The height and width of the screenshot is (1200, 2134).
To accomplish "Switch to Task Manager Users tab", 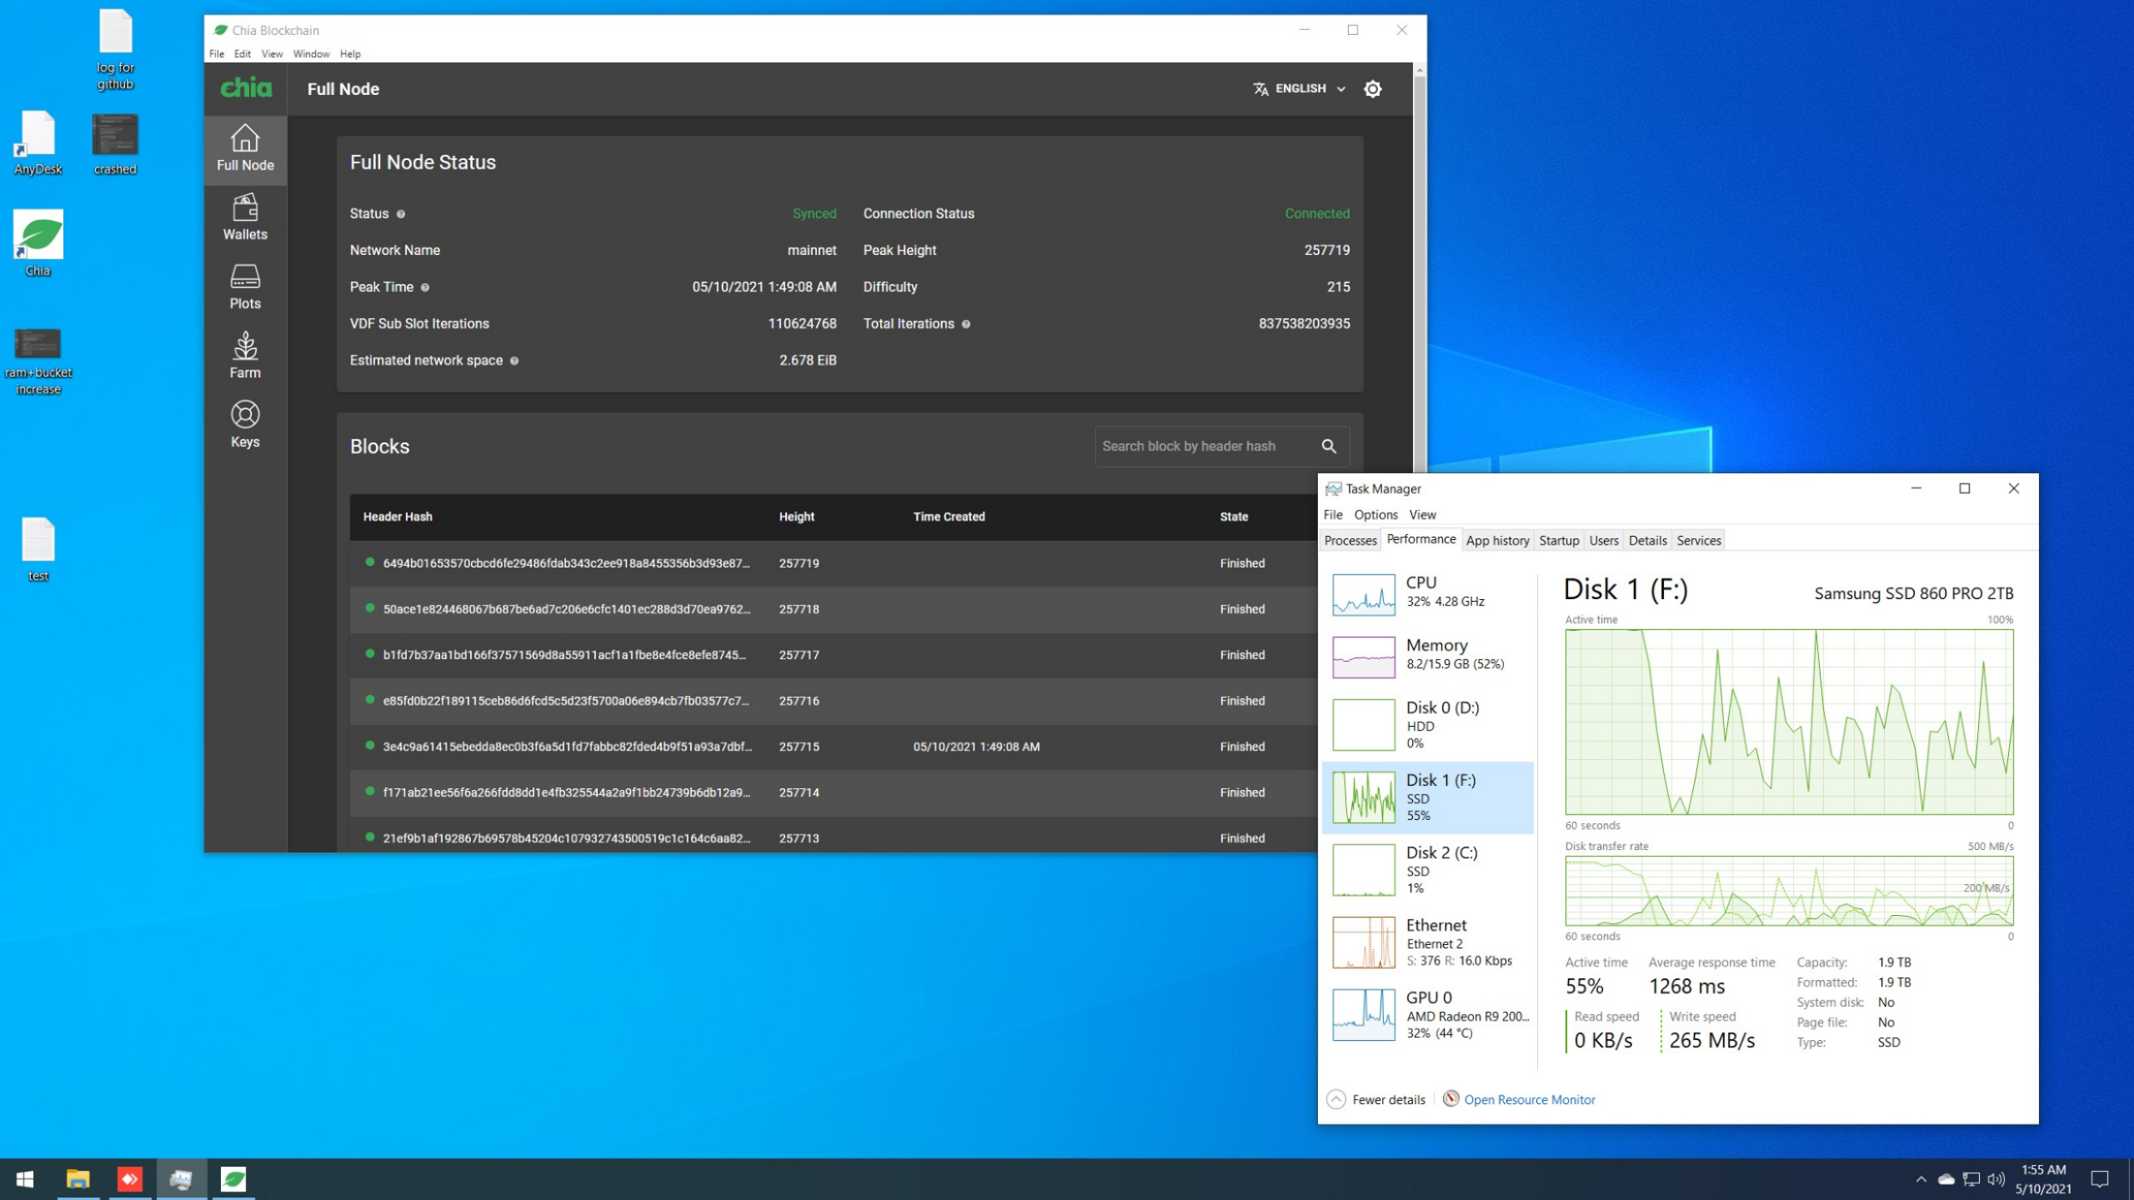I will click(x=1604, y=540).
